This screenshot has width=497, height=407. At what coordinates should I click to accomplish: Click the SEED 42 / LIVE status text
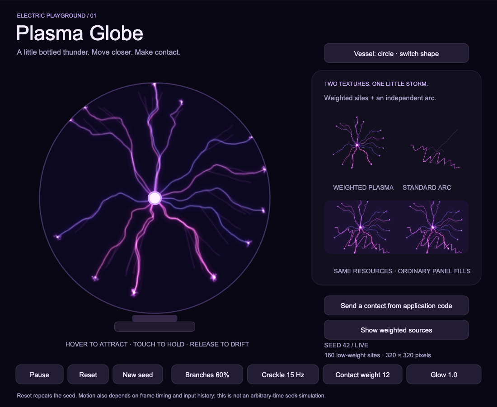[x=346, y=345]
